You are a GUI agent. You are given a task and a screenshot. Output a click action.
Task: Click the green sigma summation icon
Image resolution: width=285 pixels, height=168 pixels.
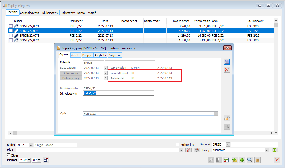[x=275, y=150]
